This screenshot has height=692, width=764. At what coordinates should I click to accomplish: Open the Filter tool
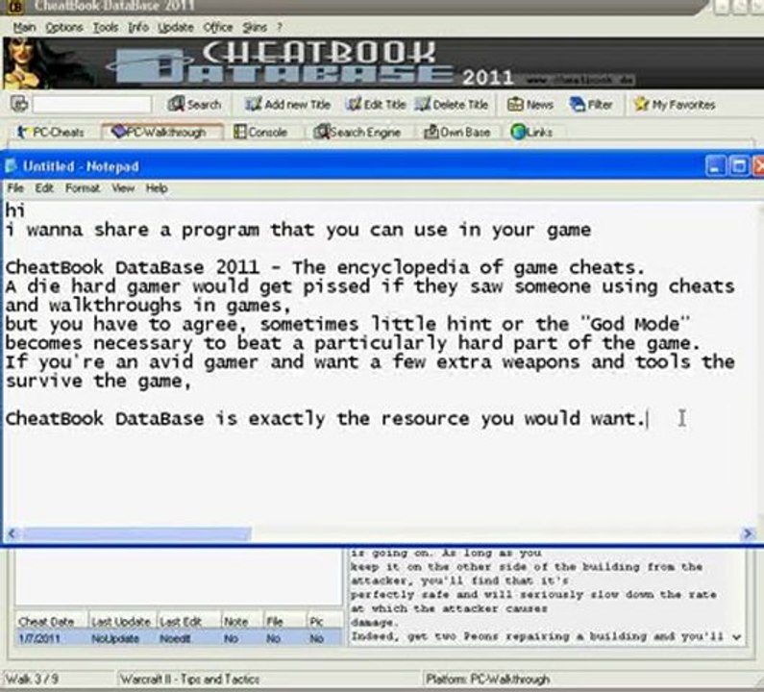[591, 104]
